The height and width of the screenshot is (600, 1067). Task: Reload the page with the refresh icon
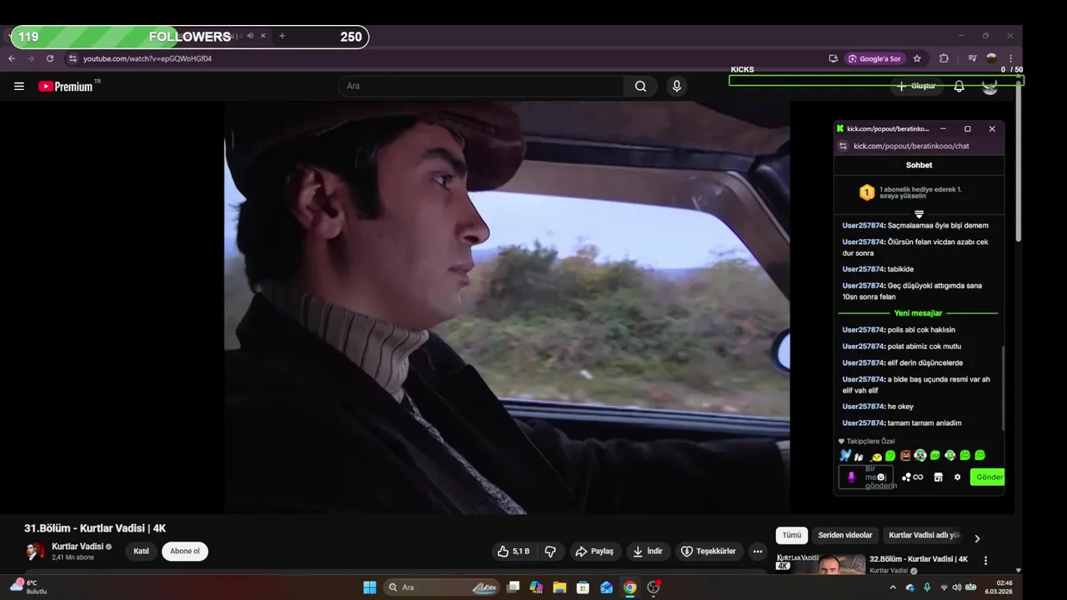[x=50, y=58]
